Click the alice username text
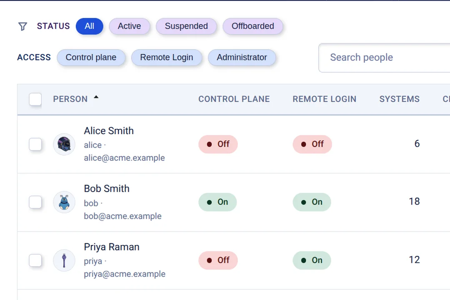 (x=92, y=145)
